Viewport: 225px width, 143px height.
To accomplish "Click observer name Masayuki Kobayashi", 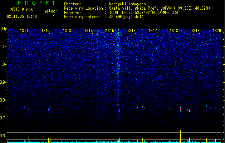I will [128, 4].
